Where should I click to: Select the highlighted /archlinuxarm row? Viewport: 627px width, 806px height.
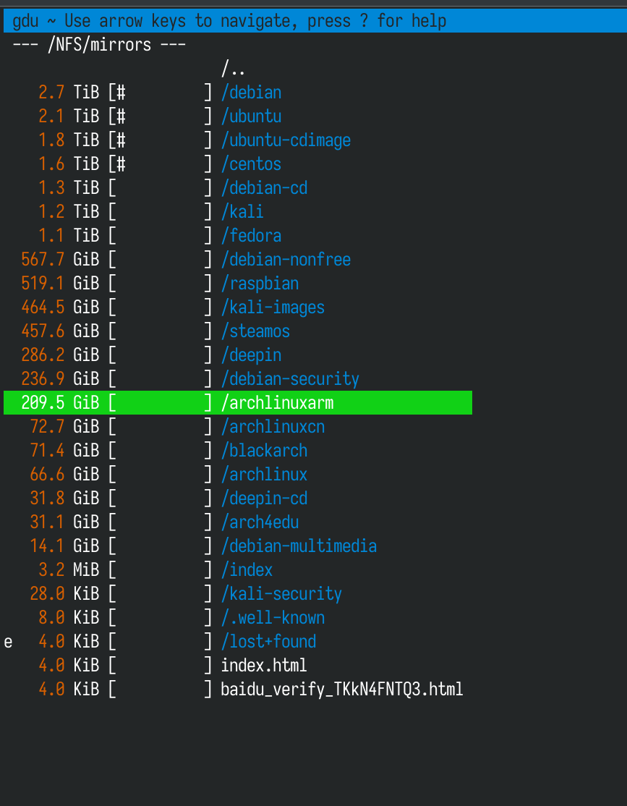click(277, 403)
